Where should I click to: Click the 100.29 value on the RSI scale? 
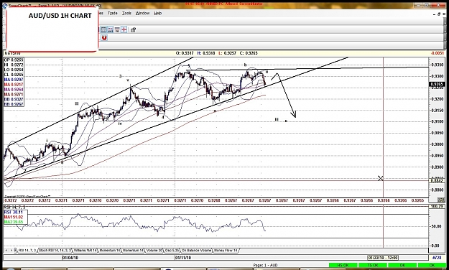[437, 206]
